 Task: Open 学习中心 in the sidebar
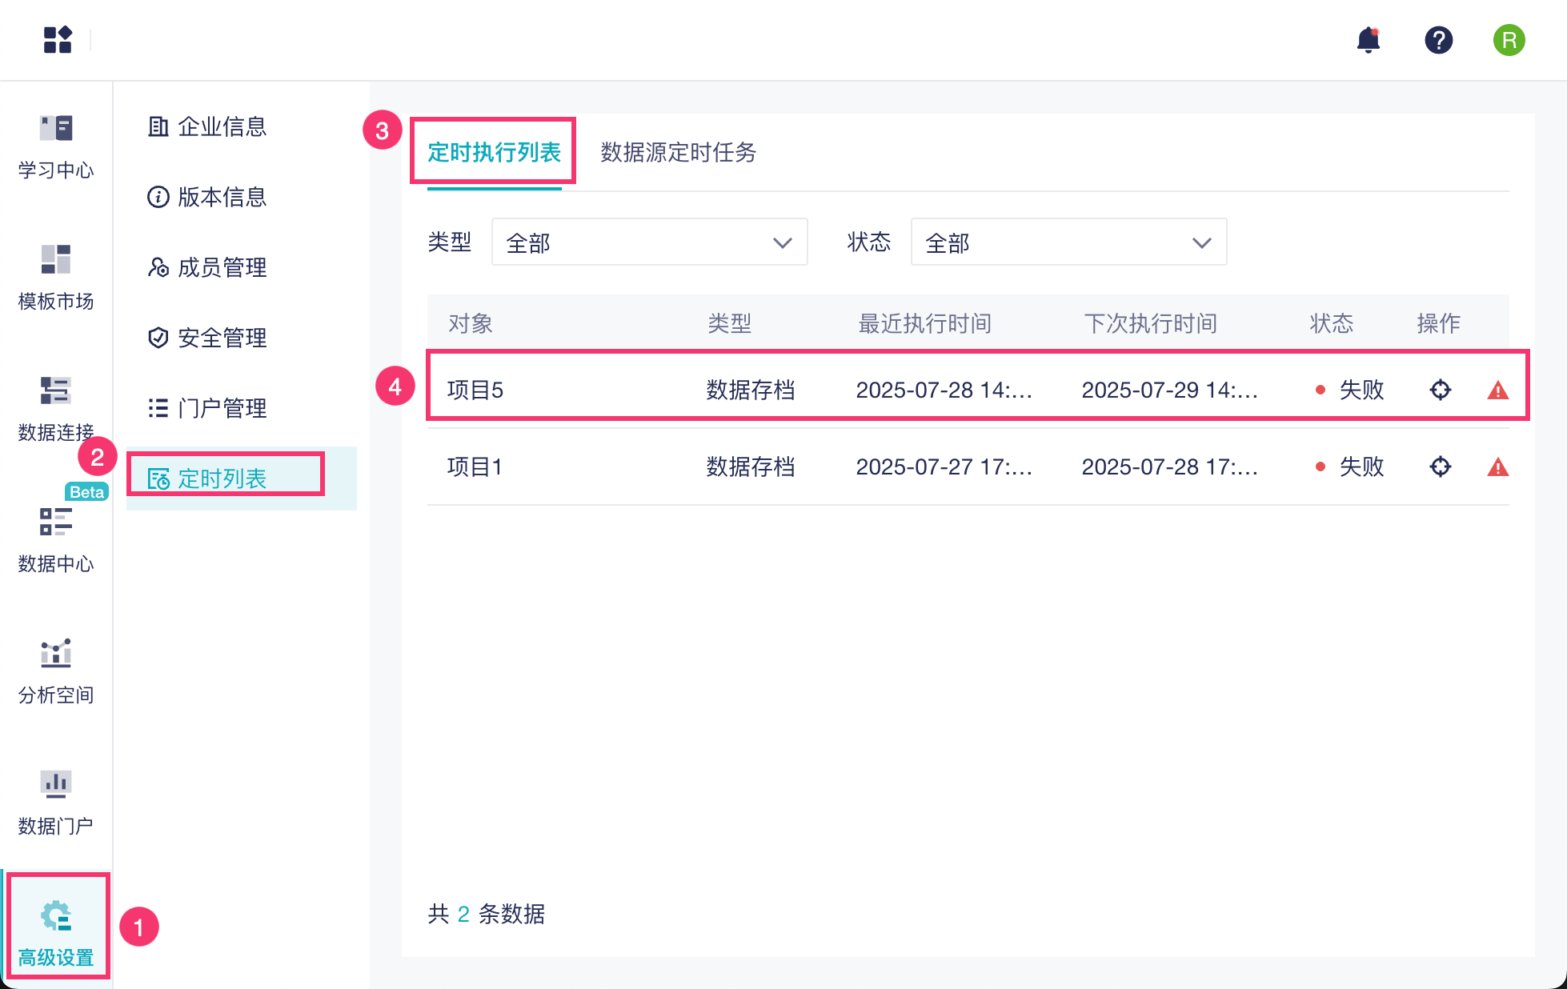[x=56, y=146]
